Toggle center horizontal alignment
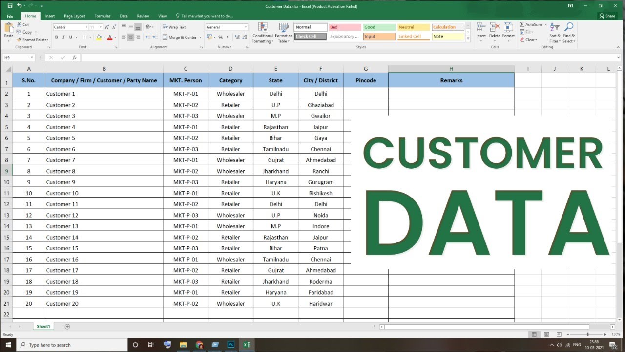Viewport: 625px width, 352px height. click(131, 37)
